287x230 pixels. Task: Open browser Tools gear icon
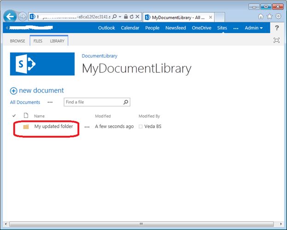click(278, 16)
